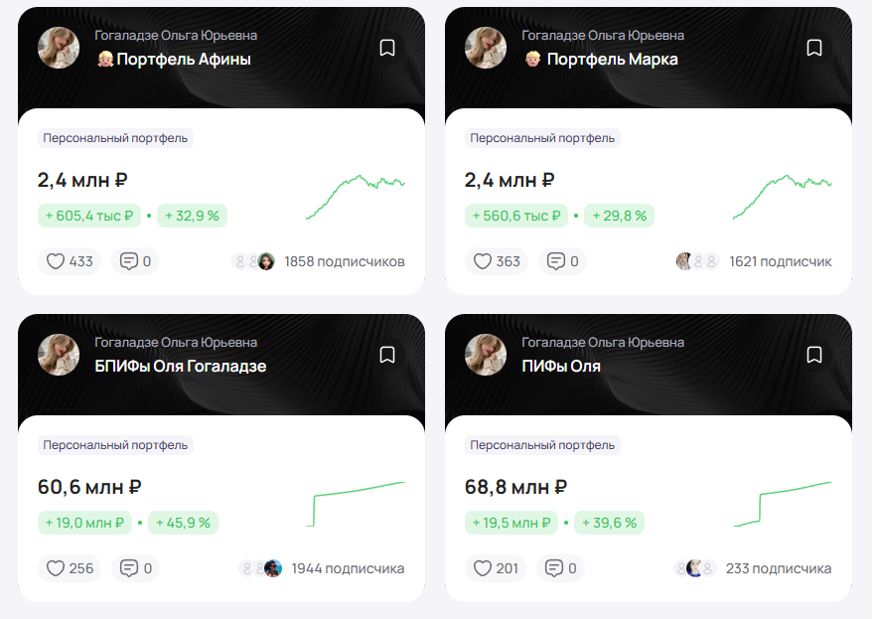This screenshot has height=619, width=877.
Task: Save the ПИФы Оля portfolio bookmark
Action: pos(814,355)
